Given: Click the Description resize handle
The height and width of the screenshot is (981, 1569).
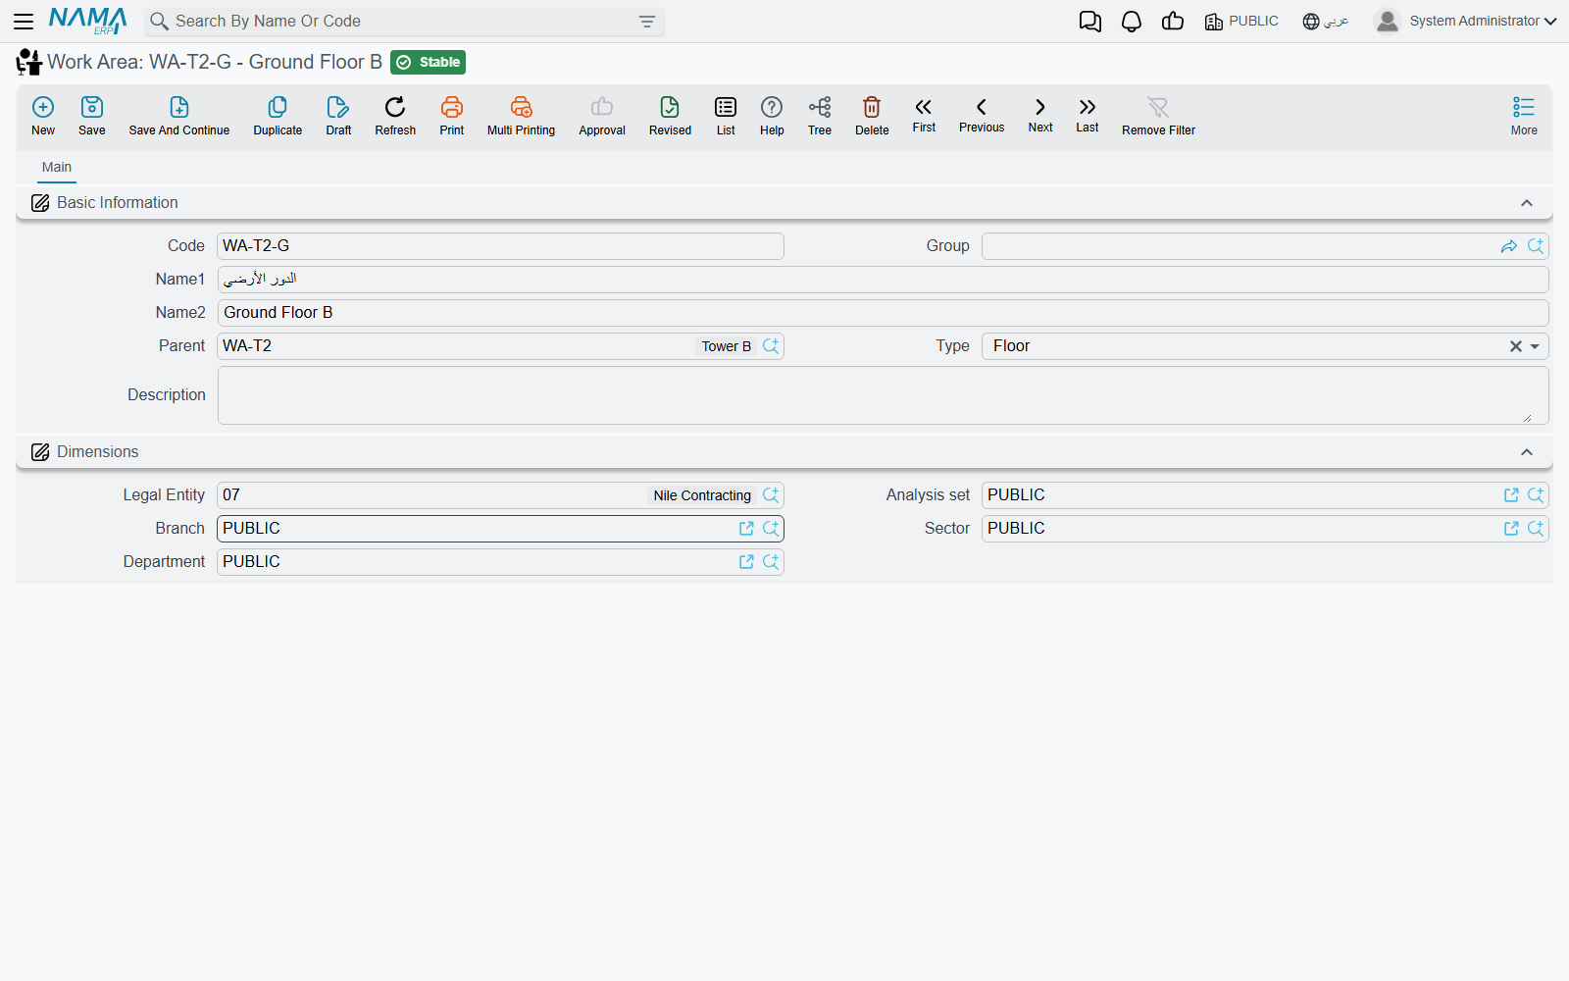Looking at the screenshot, I should (x=1527, y=418).
